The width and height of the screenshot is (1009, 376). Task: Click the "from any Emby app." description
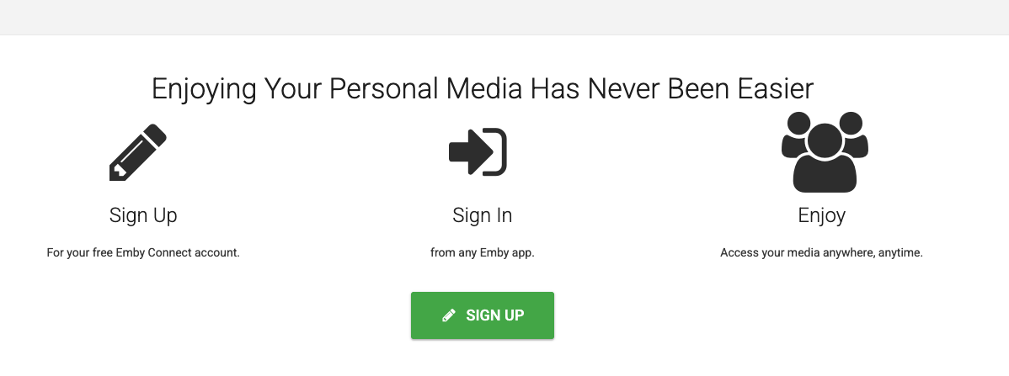[482, 252]
